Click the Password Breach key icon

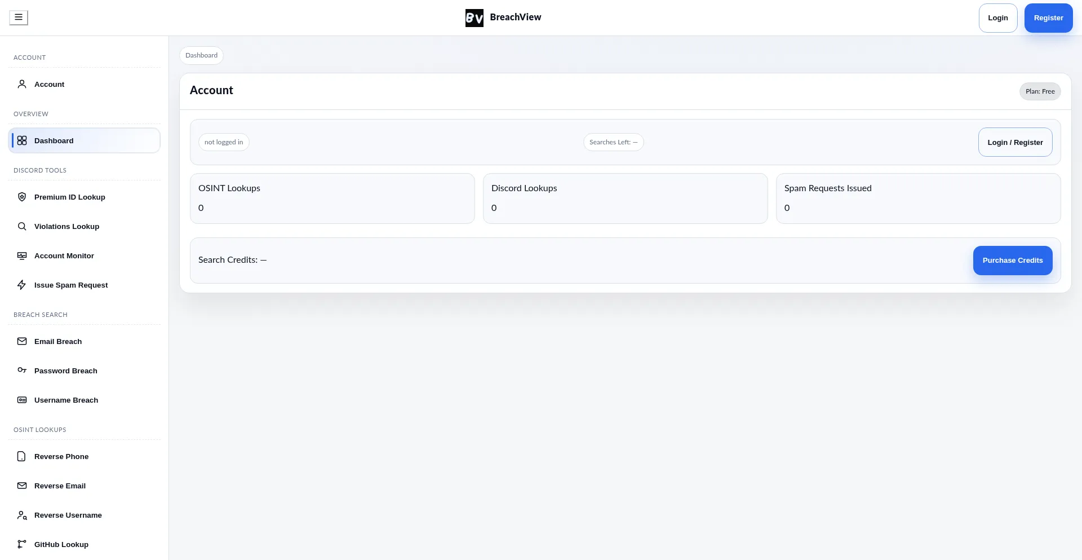pos(22,371)
